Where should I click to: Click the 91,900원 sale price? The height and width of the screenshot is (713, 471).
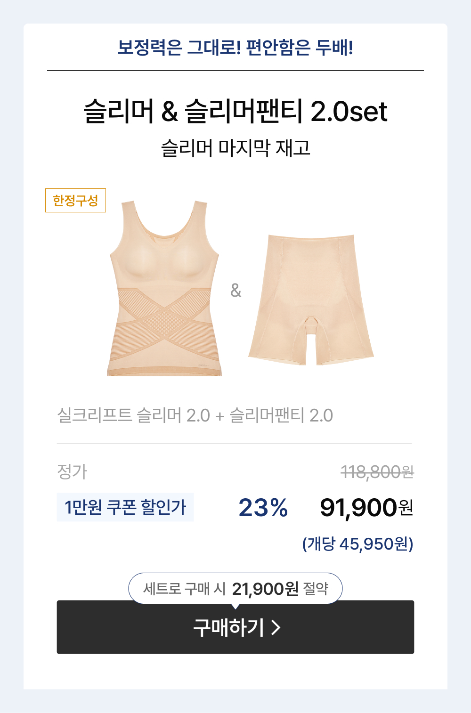(x=366, y=508)
